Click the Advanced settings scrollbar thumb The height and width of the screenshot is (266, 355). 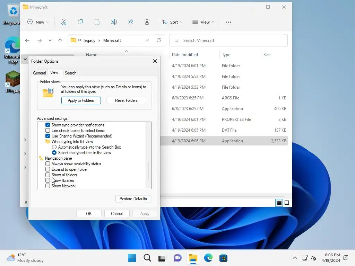click(x=148, y=170)
